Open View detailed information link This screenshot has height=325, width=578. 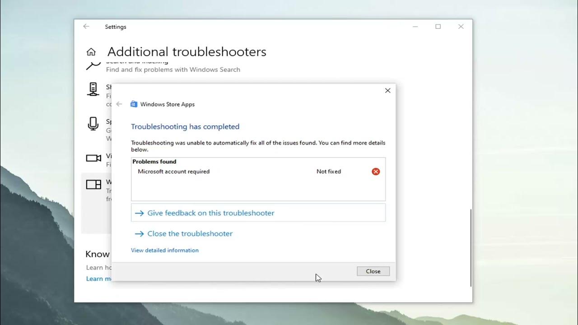(x=165, y=250)
